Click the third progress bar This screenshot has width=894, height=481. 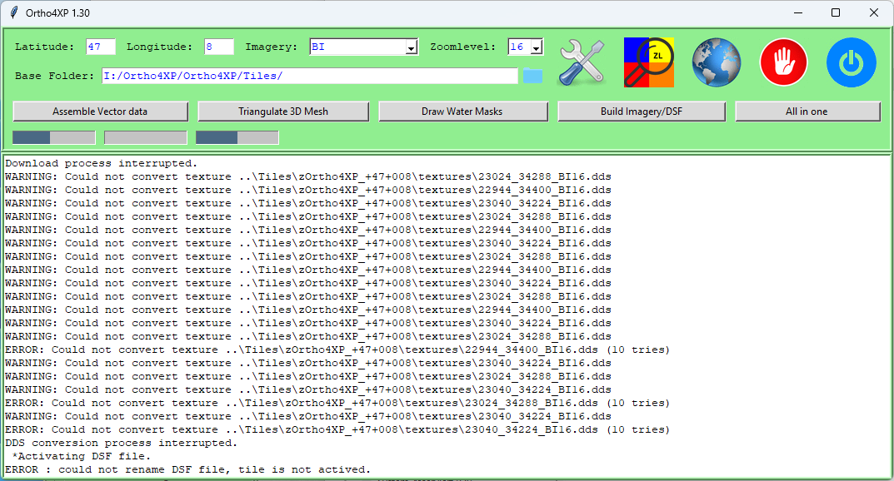click(x=237, y=137)
